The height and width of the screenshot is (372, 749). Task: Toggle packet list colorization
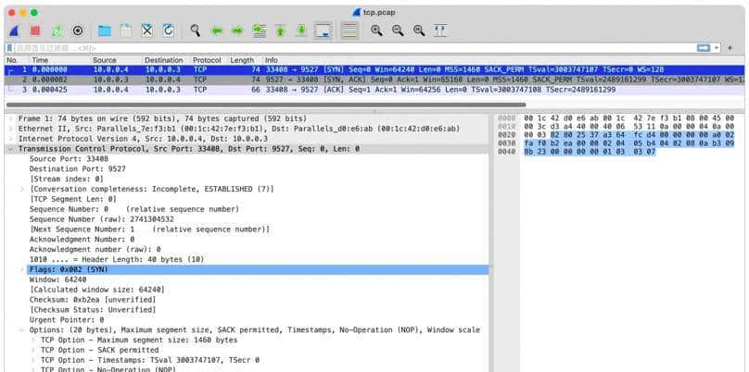(349, 31)
